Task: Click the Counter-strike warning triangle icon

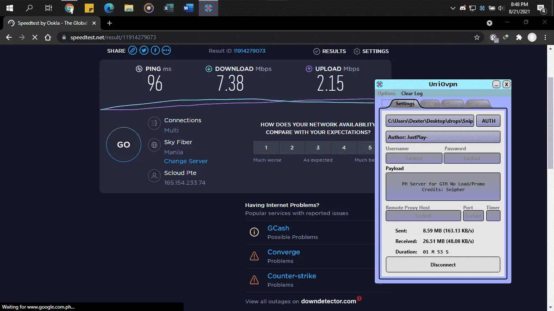Action: pyautogui.click(x=254, y=280)
